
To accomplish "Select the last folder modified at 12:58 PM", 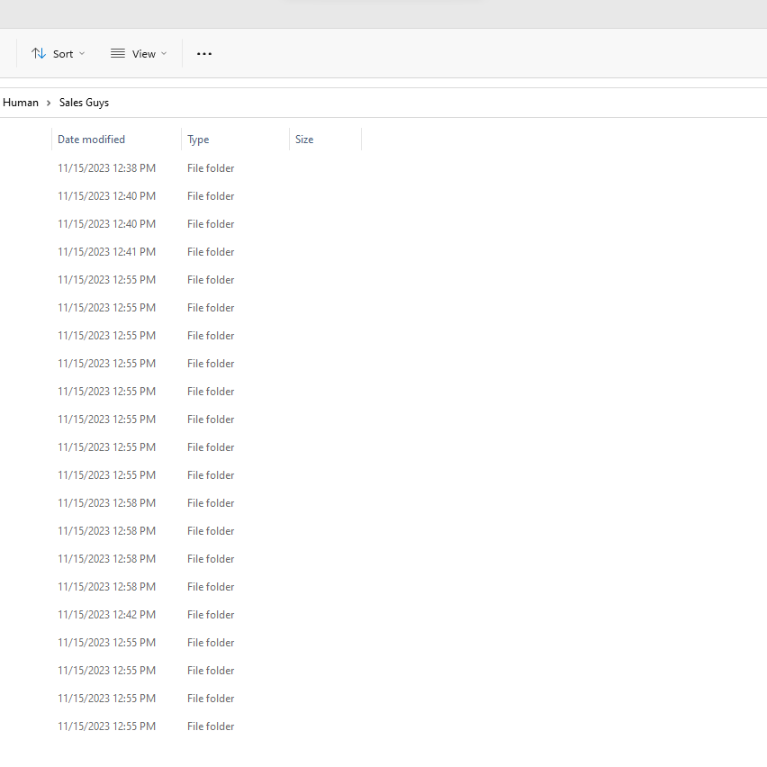I will [106, 587].
